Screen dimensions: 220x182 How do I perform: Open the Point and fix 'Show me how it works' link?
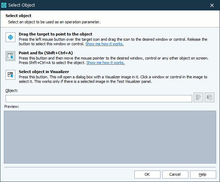pyautogui.click(x=105, y=63)
